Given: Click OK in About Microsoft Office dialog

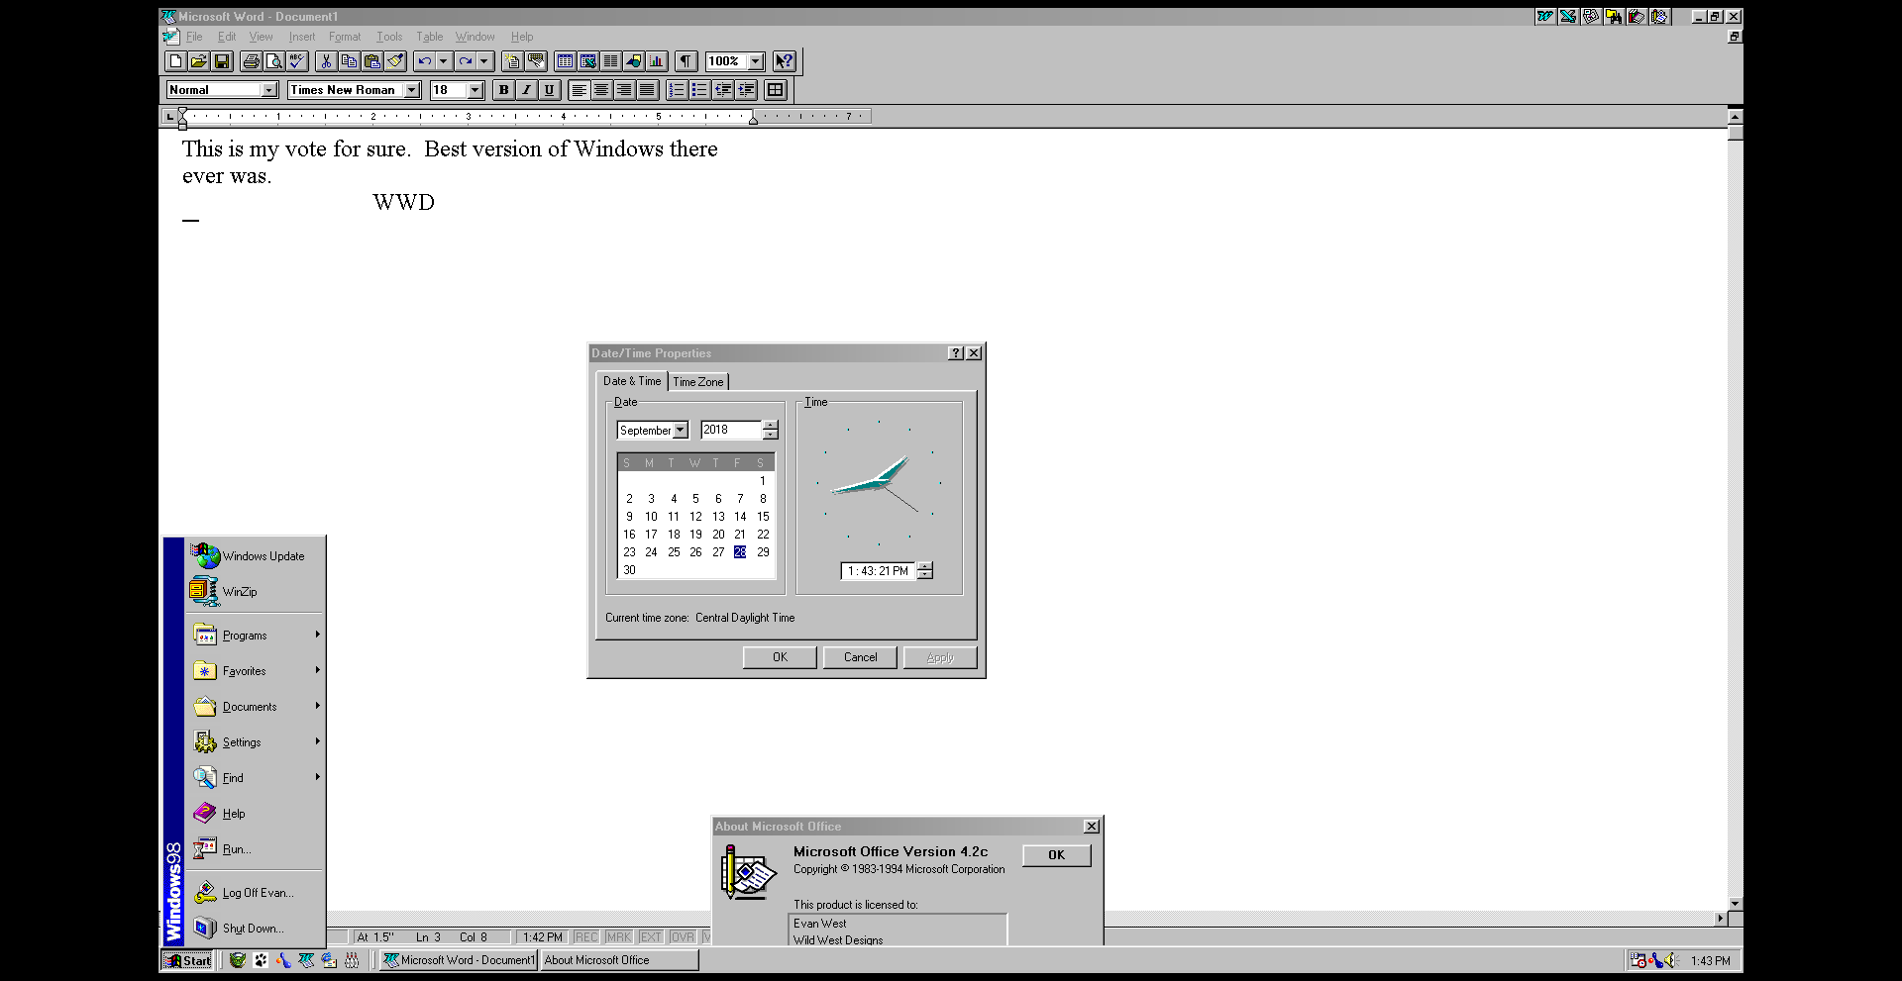Looking at the screenshot, I should 1056,855.
